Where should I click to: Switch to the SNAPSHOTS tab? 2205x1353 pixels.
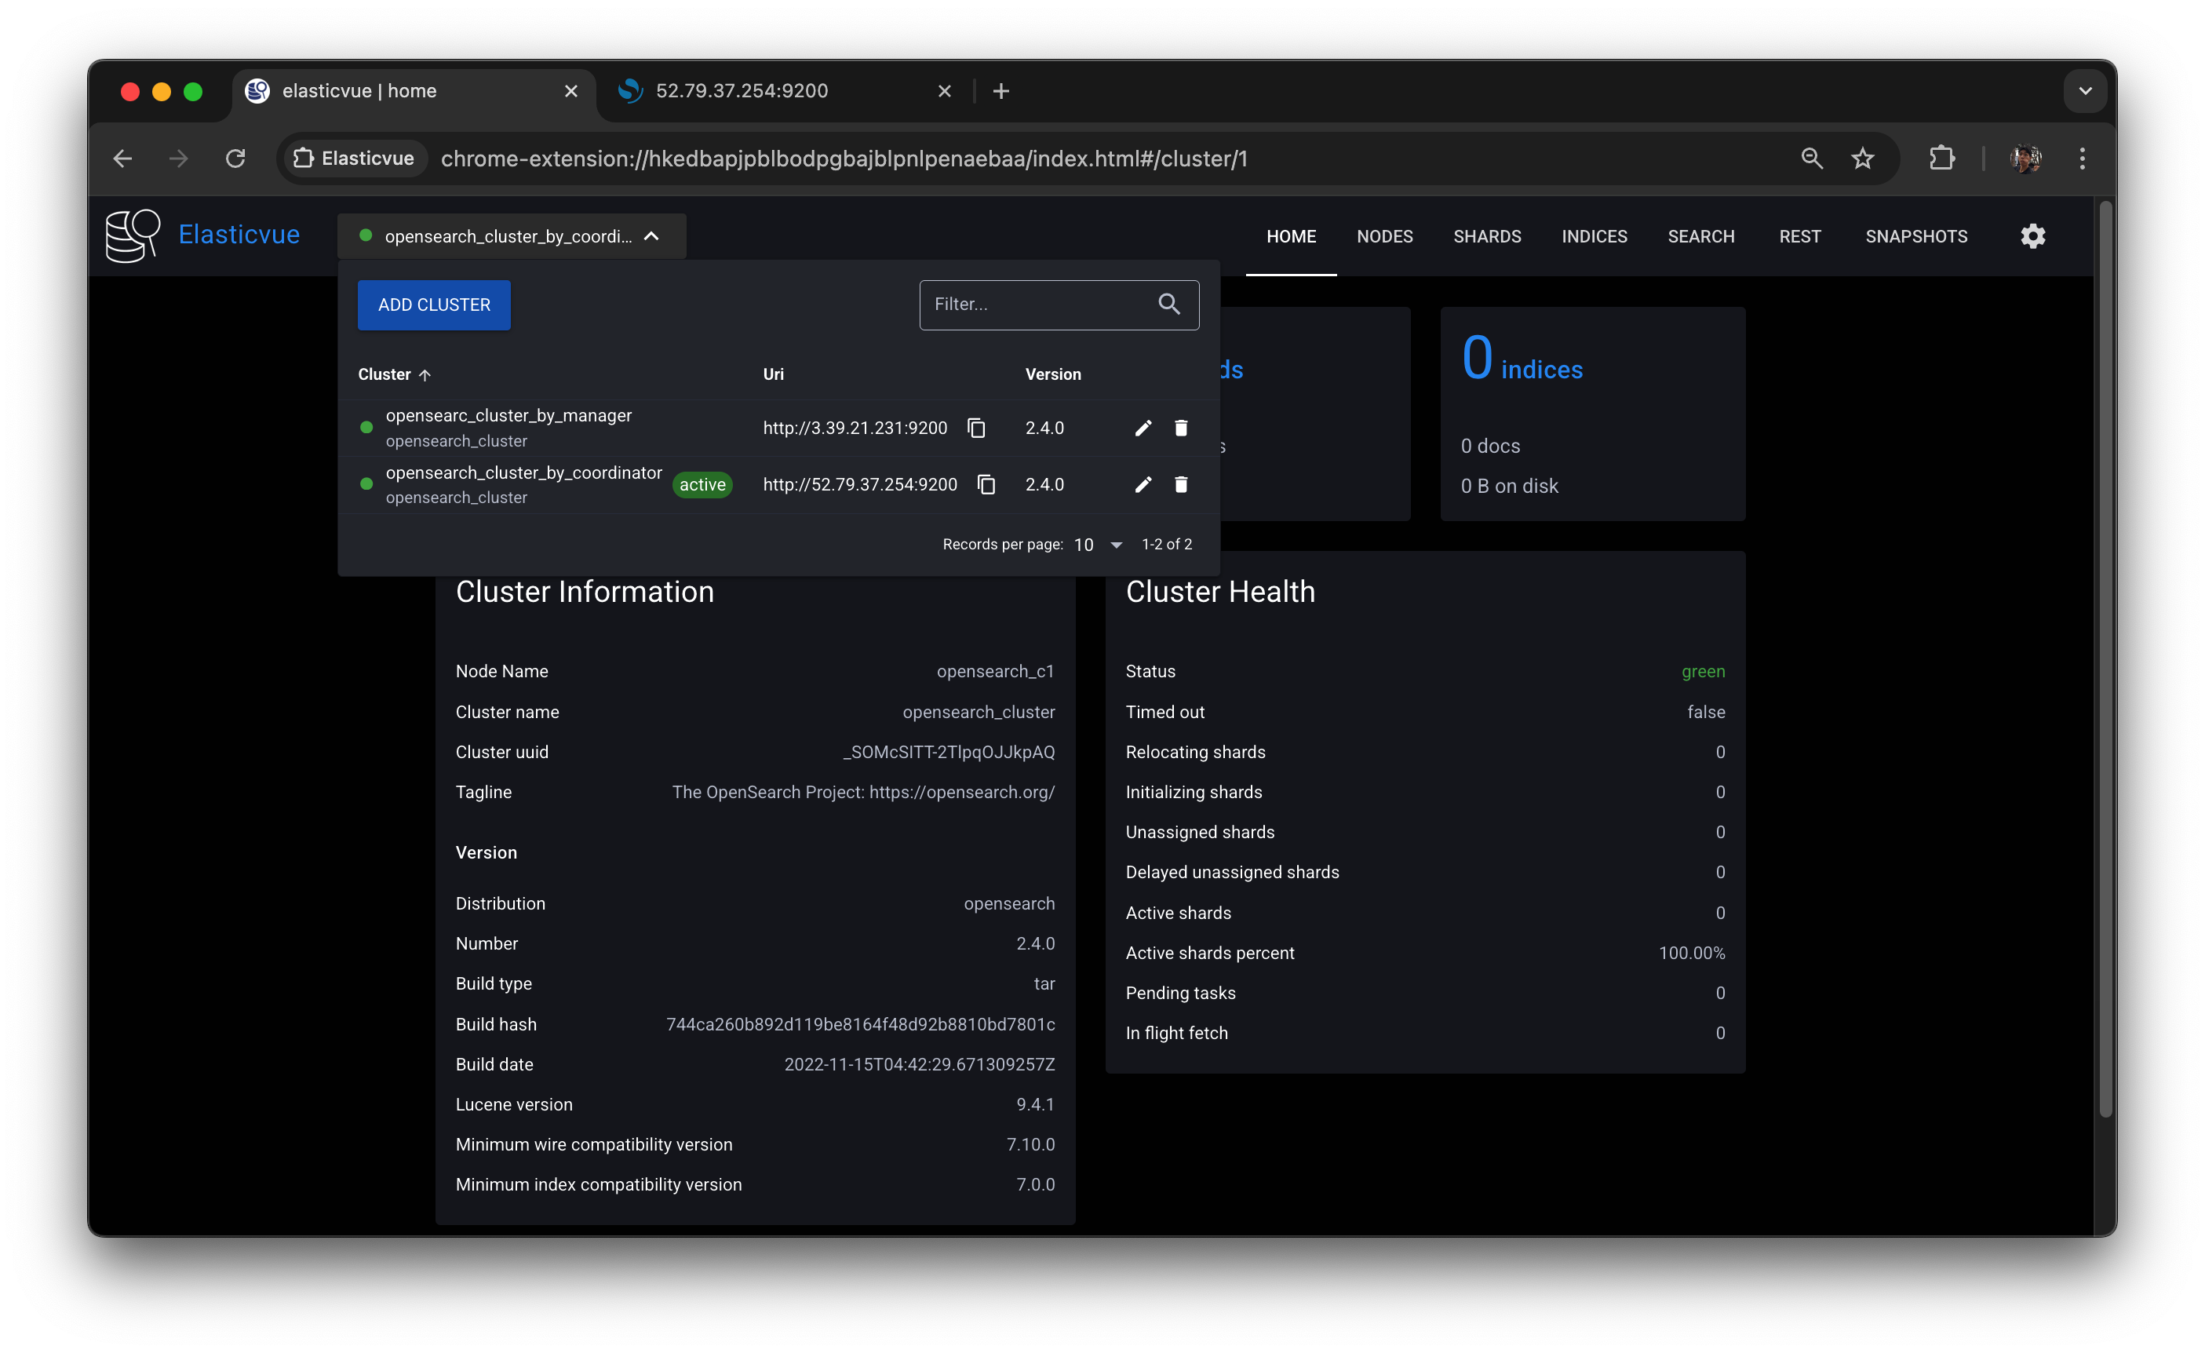(x=1916, y=236)
